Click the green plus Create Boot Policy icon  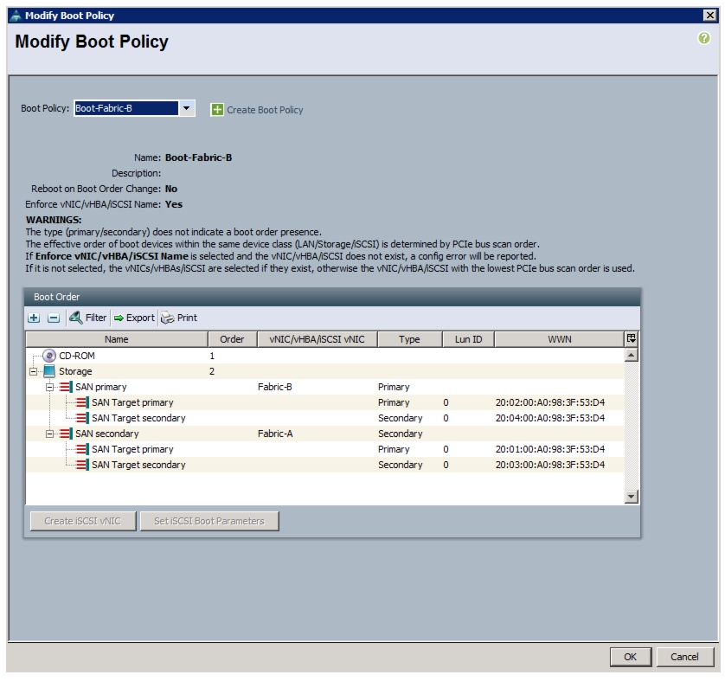pyautogui.click(x=217, y=110)
